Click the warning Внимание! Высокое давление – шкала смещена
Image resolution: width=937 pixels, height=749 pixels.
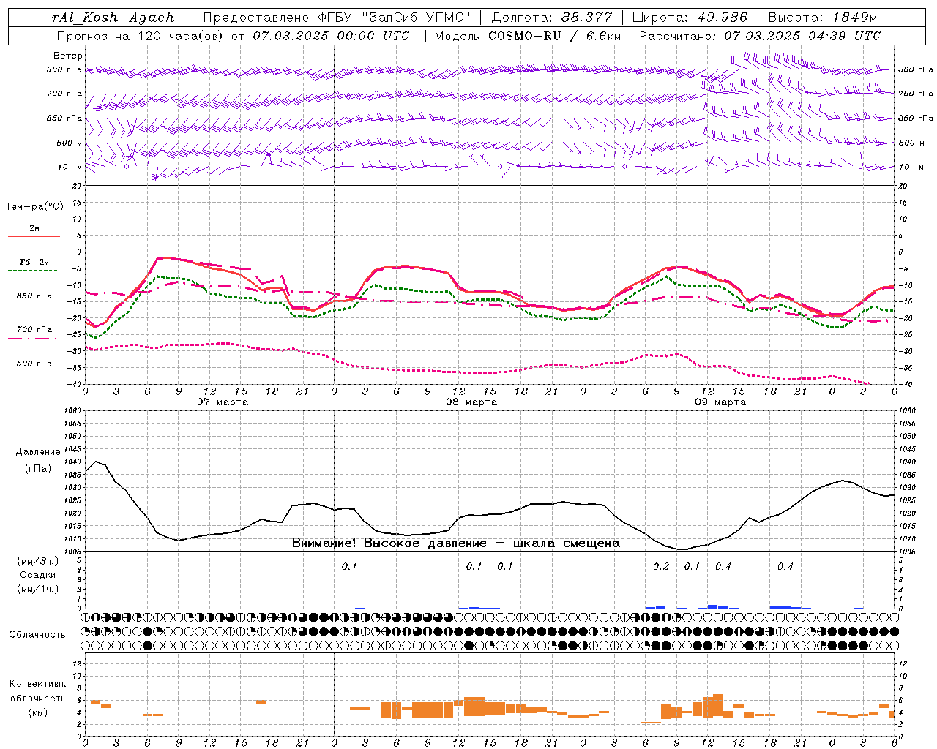[x=456, y=543]
